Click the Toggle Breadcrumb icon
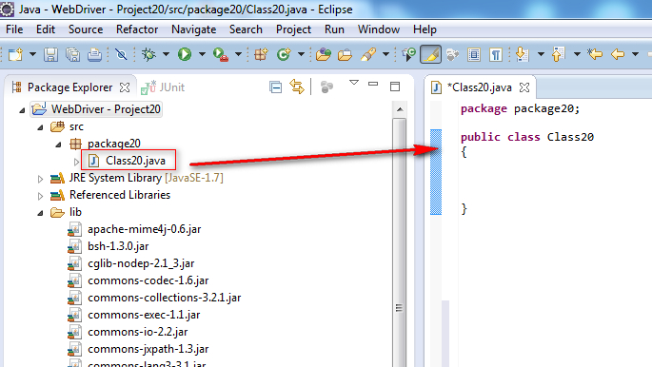Viewport: 652px width, 367px height. (408, 54)
